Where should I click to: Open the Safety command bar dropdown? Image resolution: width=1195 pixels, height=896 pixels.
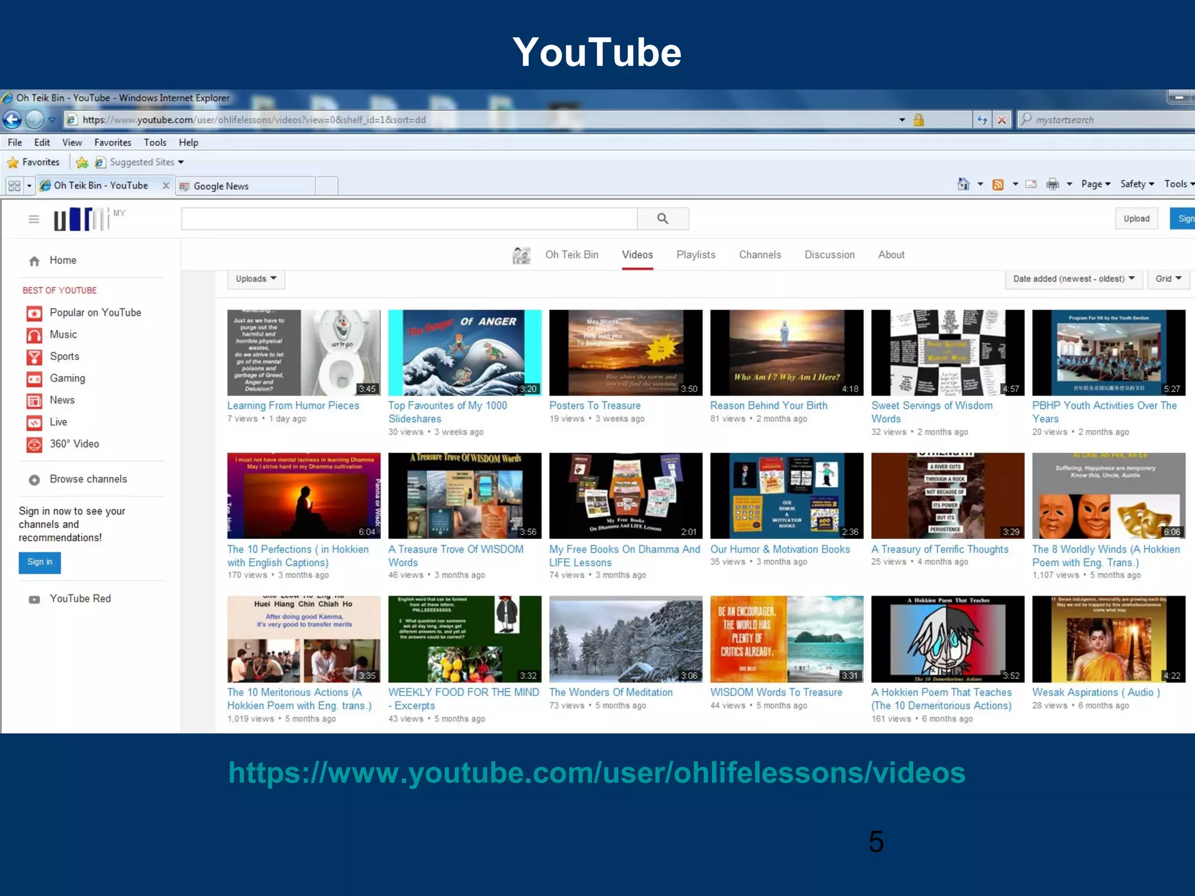pos(1137,184)
